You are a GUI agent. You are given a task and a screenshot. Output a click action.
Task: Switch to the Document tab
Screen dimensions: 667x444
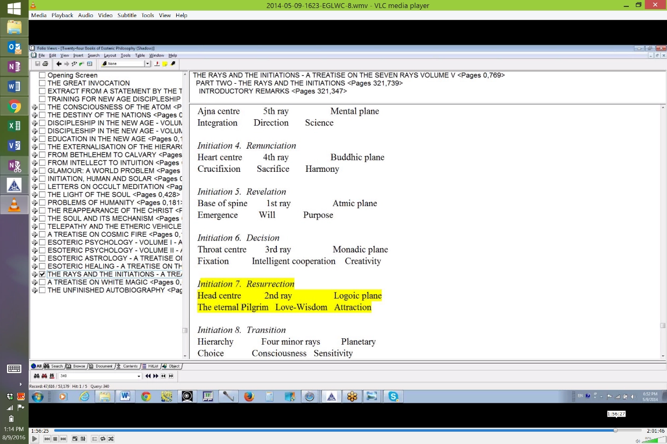point(101,366)
